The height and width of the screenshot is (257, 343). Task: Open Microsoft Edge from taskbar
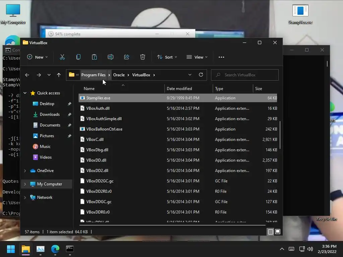point(55,249)
